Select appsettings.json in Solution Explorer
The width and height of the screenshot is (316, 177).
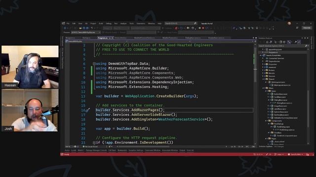click(275, 49)
